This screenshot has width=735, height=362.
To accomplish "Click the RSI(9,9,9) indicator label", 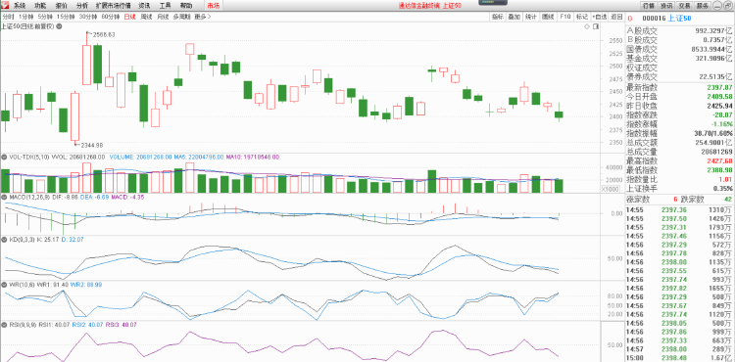I will (23, 324).
